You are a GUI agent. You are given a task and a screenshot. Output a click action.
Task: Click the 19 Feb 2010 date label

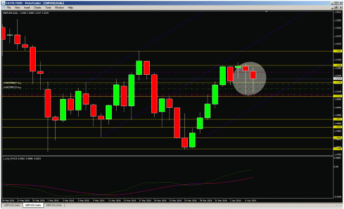8,200
